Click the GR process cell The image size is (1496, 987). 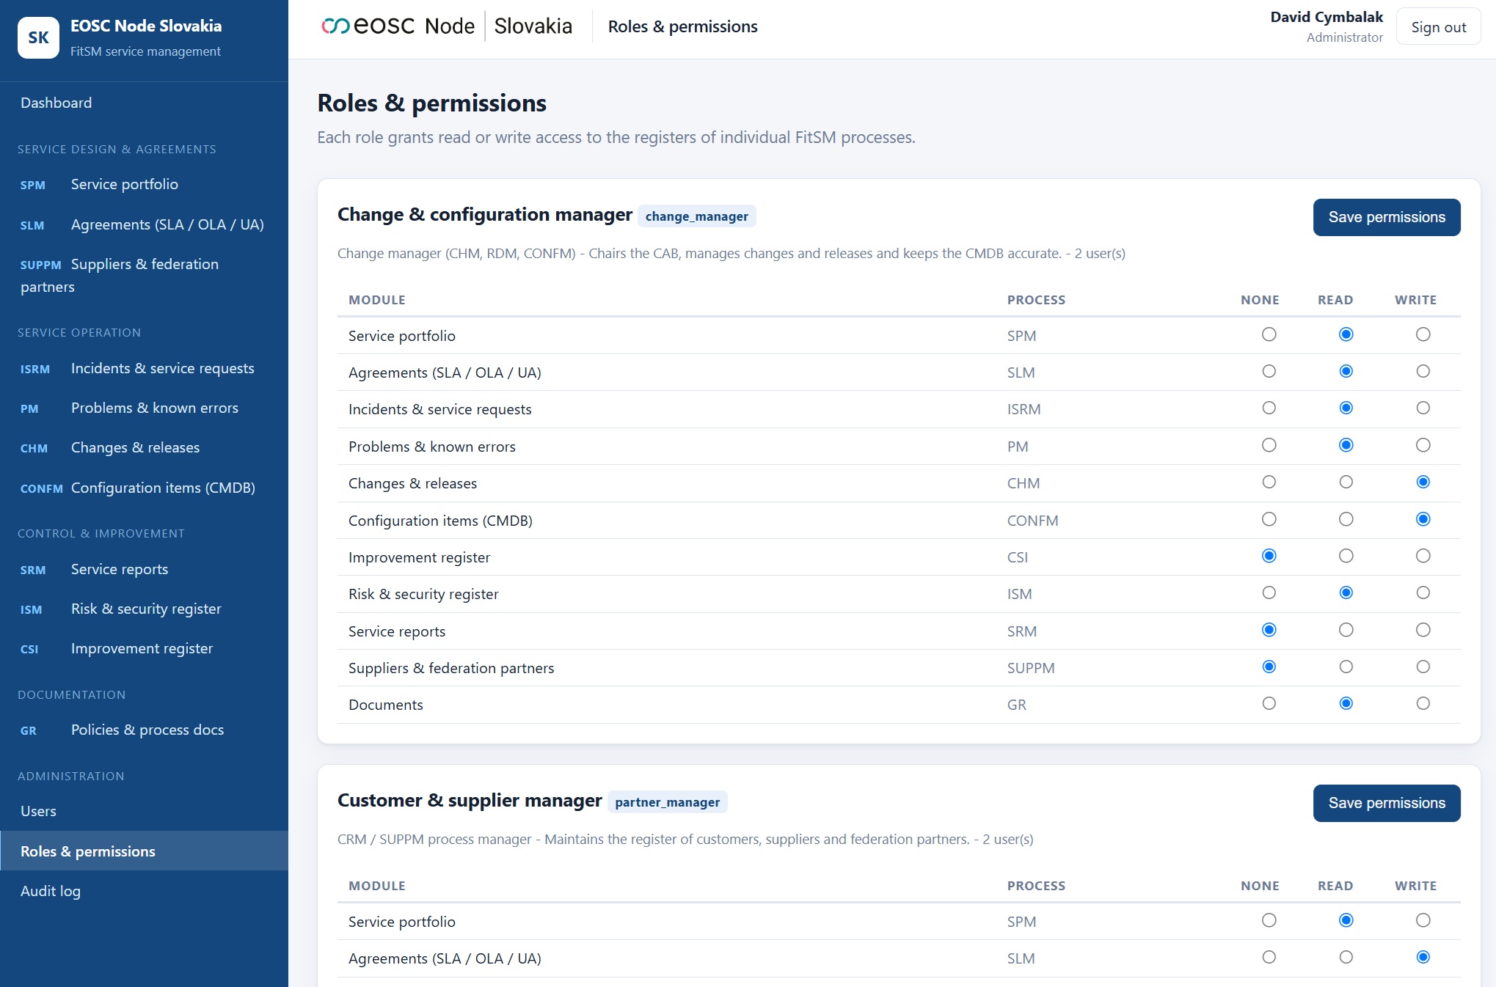click(1016, 705)
